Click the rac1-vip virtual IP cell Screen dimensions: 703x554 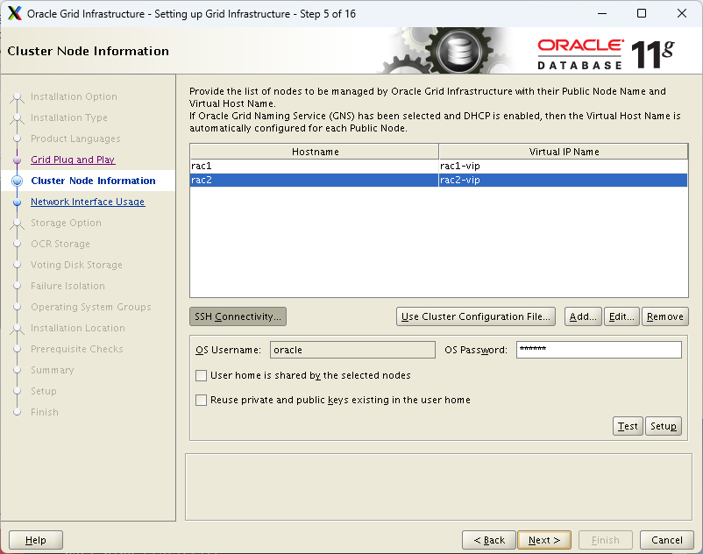(563, 166)
